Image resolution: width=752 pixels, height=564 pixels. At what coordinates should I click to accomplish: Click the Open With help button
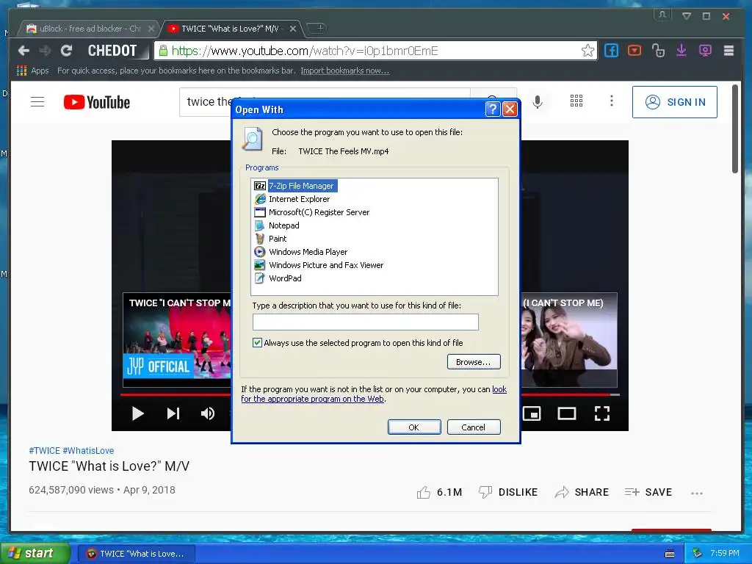pyautogui.click(x=493, y=109)
